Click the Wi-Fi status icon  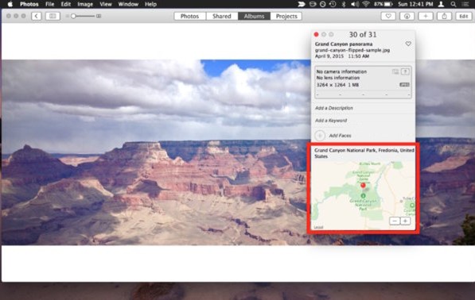point(366,4)
